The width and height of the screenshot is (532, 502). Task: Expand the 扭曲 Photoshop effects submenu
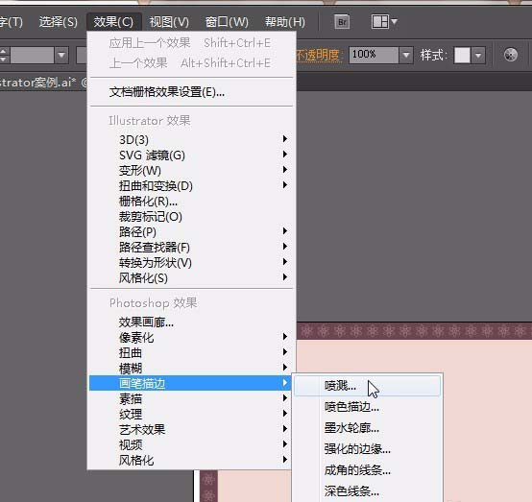pos(192,353)
